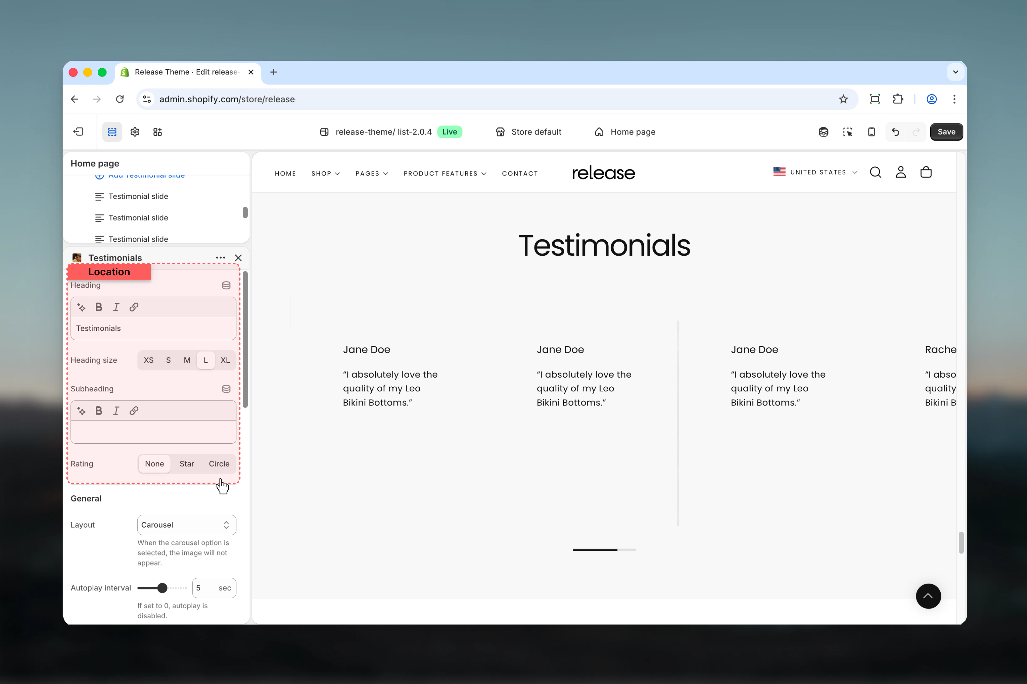Click the exit editor icon

pyautogui.click(x=79, y=132)
